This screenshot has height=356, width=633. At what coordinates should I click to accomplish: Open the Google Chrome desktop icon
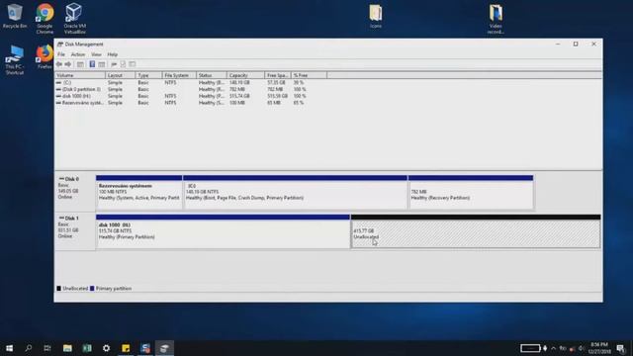coord(45,19)
